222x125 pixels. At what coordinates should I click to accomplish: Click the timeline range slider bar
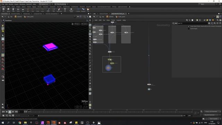click(x=110, y=116)
